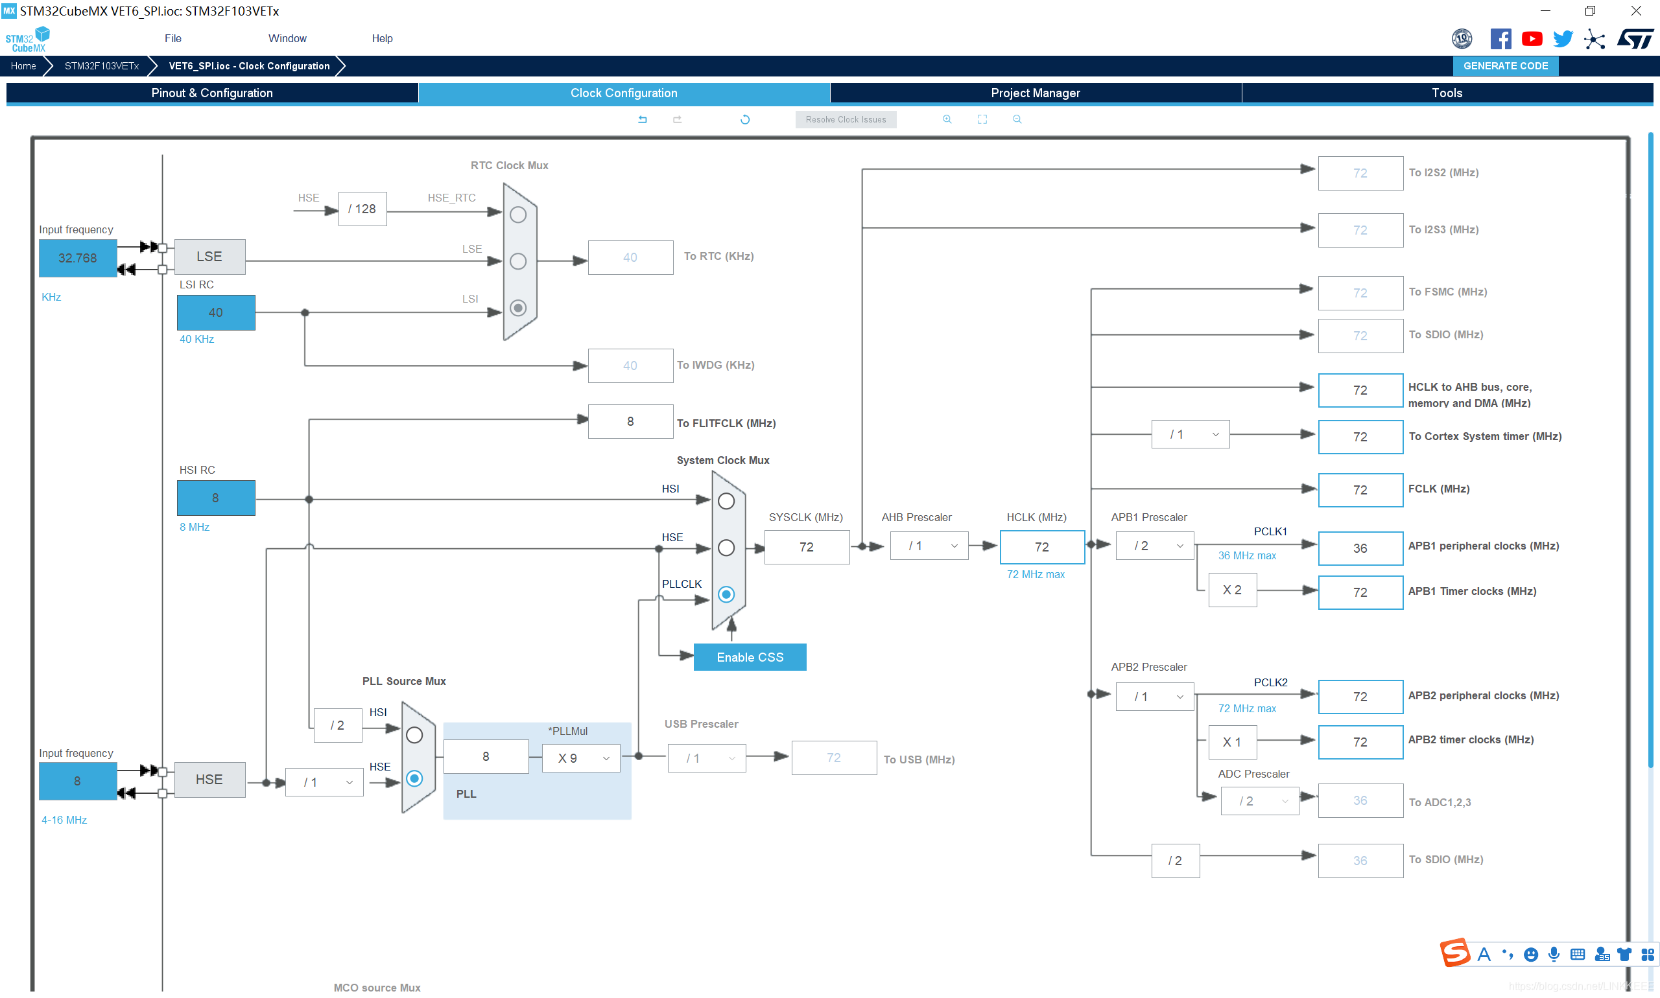This screenshot has width=1660, height=998.
Task: Click VET6_SPI.ioc Clock Configuration breadcrumb
Action: tap(249, 66)
